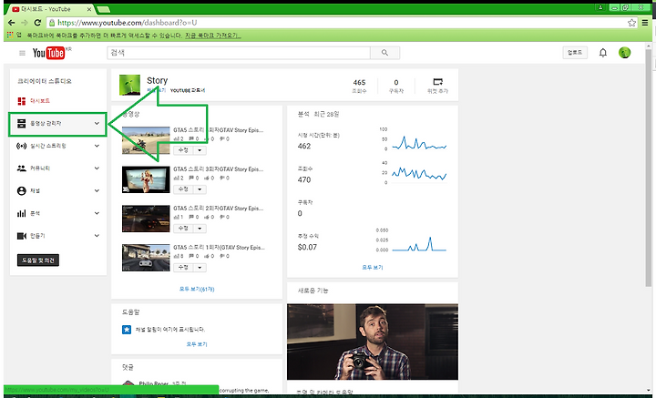Expand the 만들기 chevron
The height and width of the screenshot is (398, 656).
97,236
